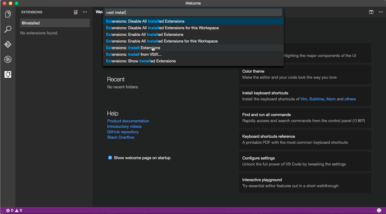Open Interactive playground card
386x214 pixels.
coord(305,183)
